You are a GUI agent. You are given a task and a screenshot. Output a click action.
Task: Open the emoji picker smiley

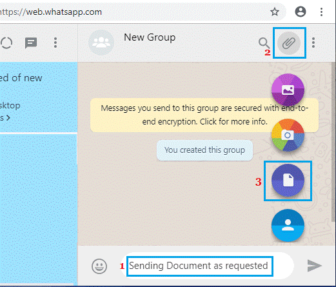tap(99, 266)
